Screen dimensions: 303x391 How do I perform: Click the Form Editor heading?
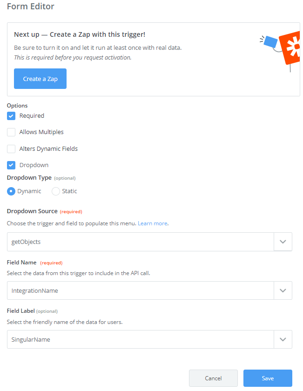click(x=30, y=6)
